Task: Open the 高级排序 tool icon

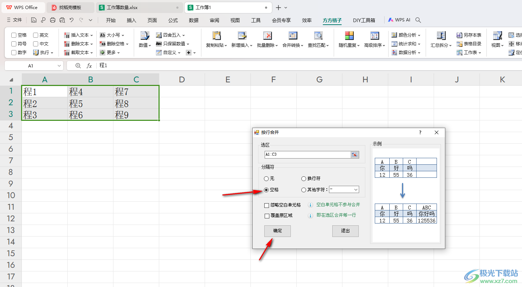Action: 375,36
